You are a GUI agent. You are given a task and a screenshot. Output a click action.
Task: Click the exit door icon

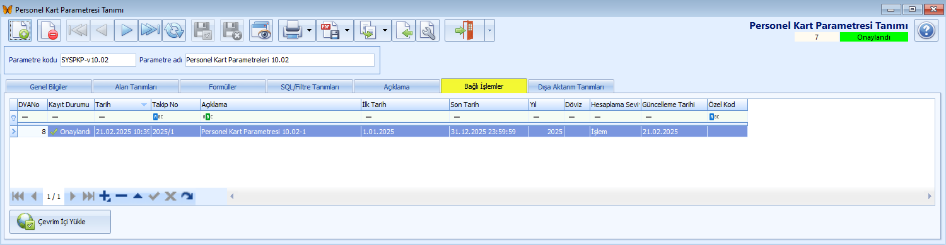click(x=464, y=30)
